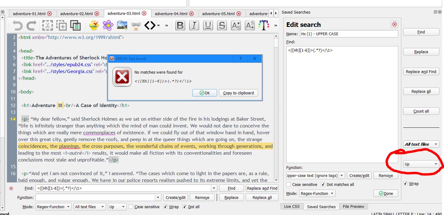Apply underline formatting with the U icon
The width and height of the screenshot is (444, 215).
click(x=208, y=25)
